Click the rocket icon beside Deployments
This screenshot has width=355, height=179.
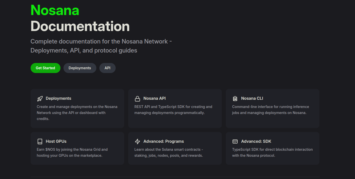click(x=40, y=98)
